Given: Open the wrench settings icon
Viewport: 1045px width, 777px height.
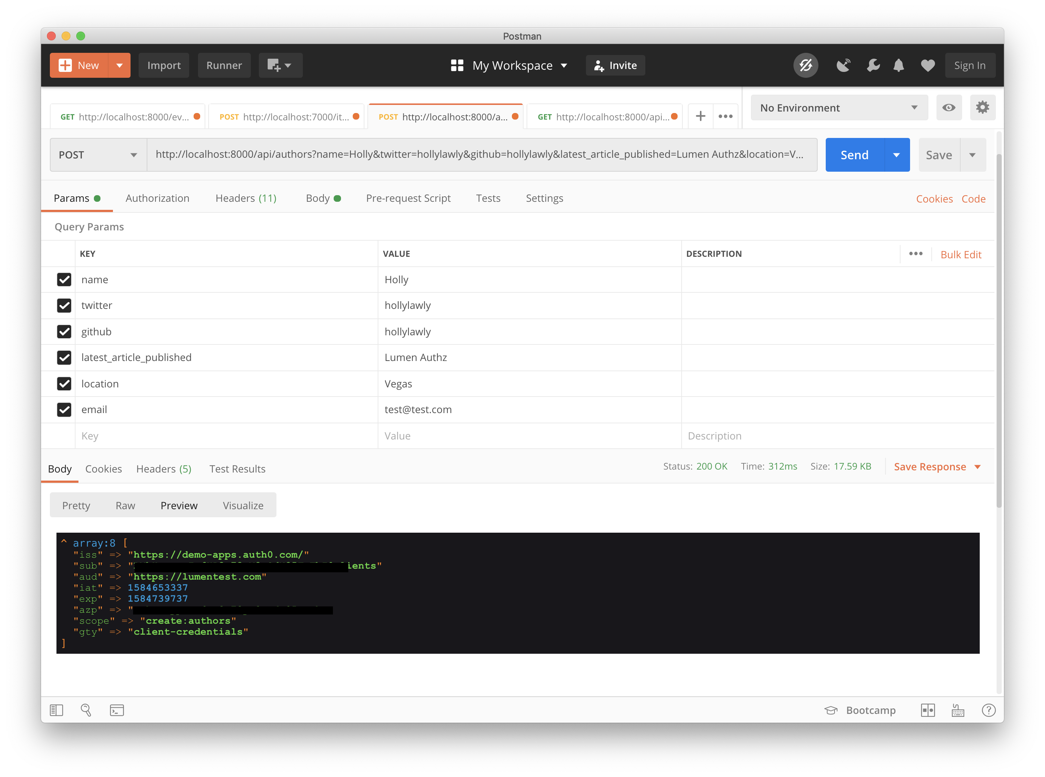Looking at the screenshot, I should [x=873, y=65].
